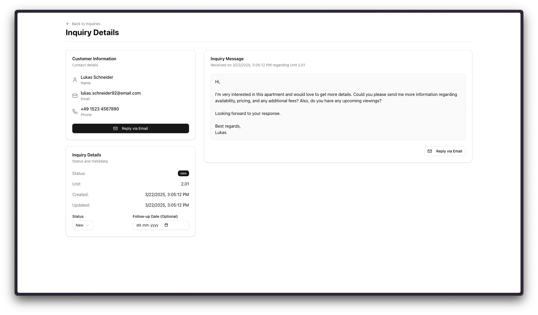Click the Inquiry Message heading
Viewport: 538px width, 315px height.
(x=227, y=59)
